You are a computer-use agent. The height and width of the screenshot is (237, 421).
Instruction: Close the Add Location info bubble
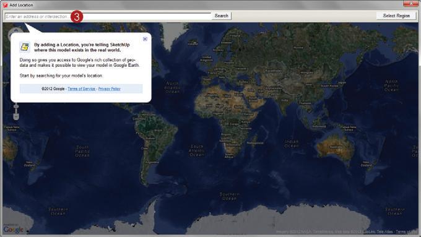pos(145,39)
